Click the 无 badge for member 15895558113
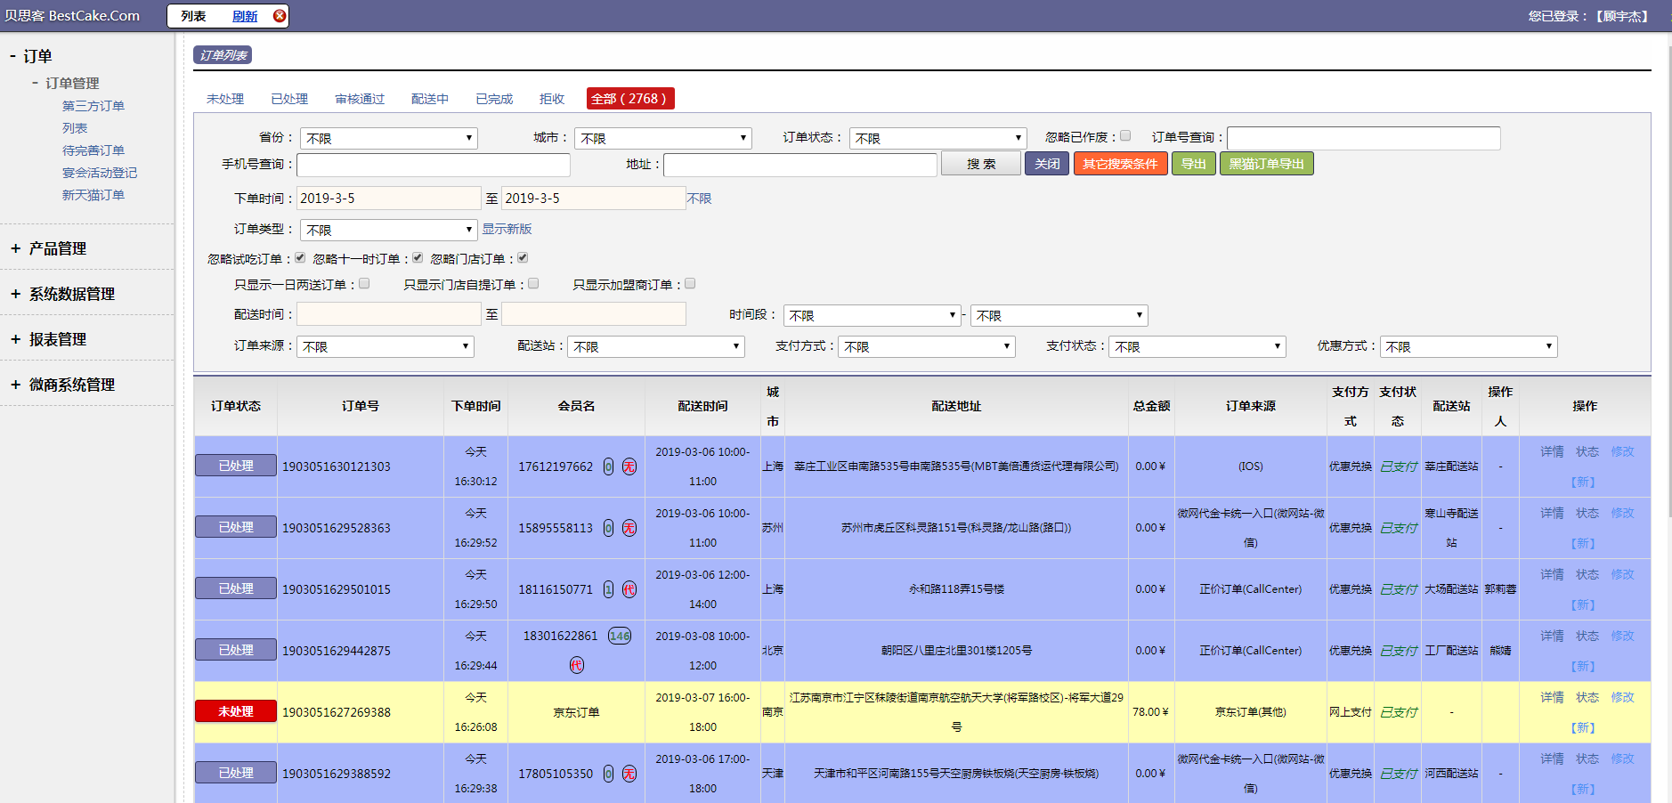This screenshot has height=803, width=1672. (x=629, y=528)
